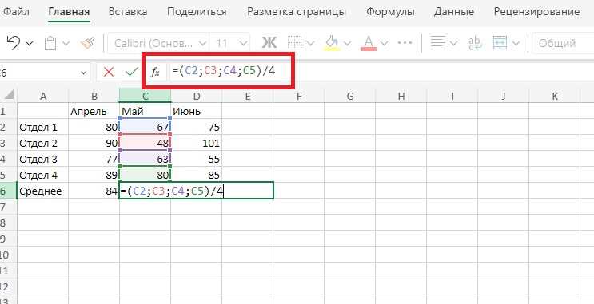Click the April average value 84
The image size is (594, 304).
(94, 191)
